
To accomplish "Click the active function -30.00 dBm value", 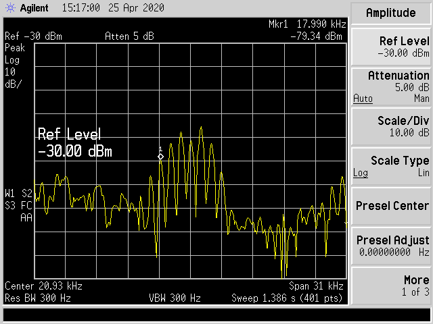I will (75, 151).
